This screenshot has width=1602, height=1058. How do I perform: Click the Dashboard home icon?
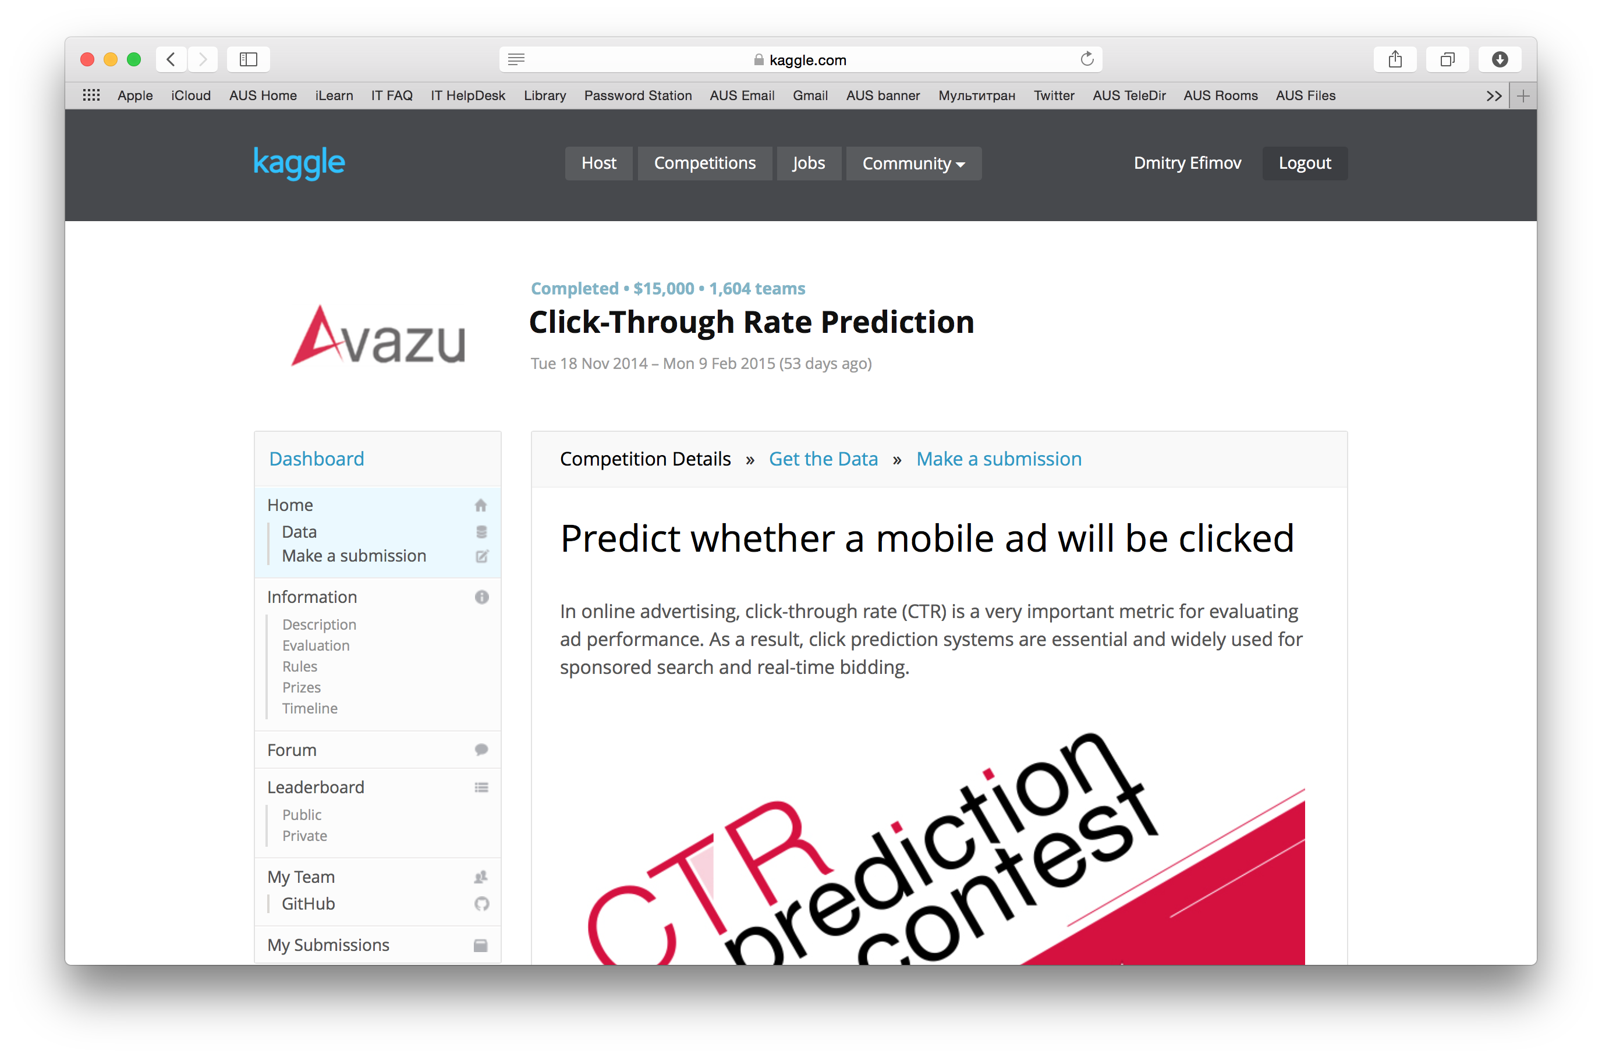[x=481, y=504]
